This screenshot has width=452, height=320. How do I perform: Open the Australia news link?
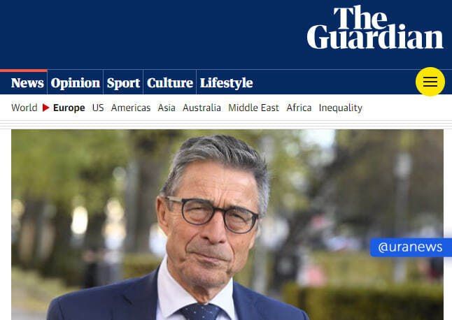(202, 108)
